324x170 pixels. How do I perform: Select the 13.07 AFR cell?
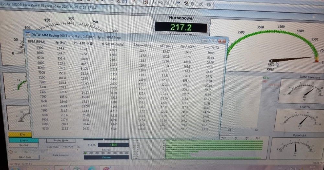[166, 51]
